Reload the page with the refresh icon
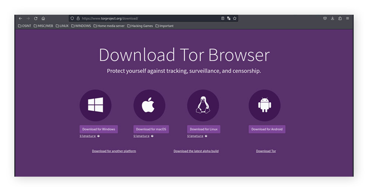Viewport: 368px width, 191px height. coord(36,18)
